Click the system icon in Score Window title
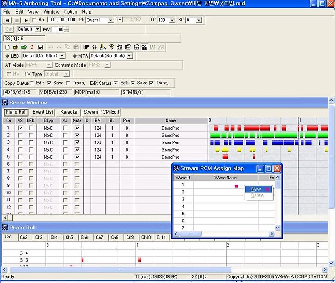 click(x=5, y=103)
